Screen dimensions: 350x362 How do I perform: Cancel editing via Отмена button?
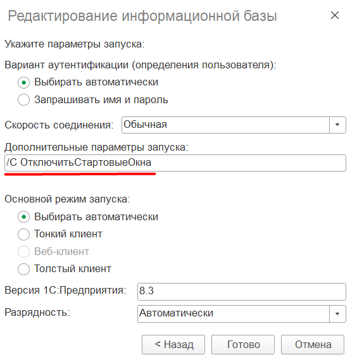(313, 344)
